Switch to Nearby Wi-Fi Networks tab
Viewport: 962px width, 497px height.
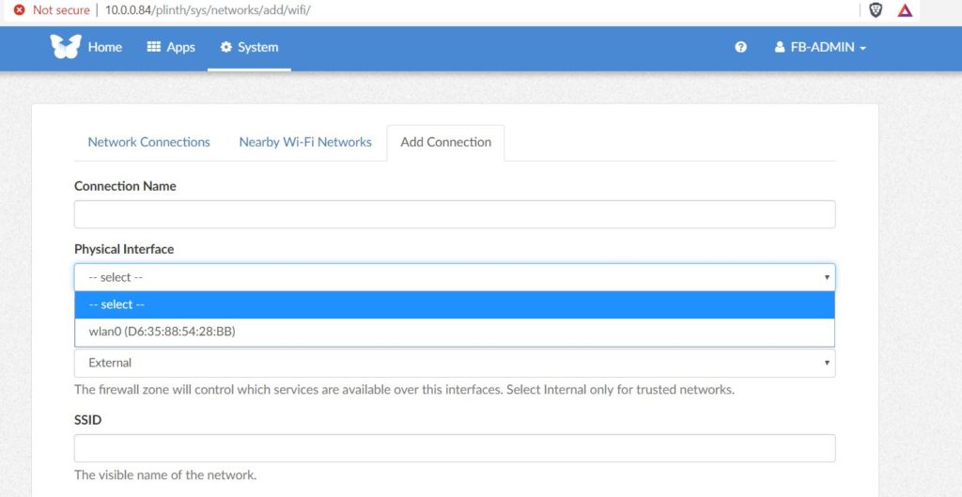pyautogui.click(x=305, y=143)
